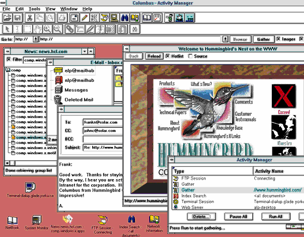The height and width of the screenshot is (237, 304).
Task: Click the Delete... button in Activity Manager
Action: (x=201, y=216)
